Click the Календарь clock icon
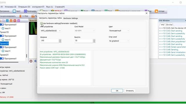Image resolution: width=186 pixels, height=104 pixels. pos(25,11)
